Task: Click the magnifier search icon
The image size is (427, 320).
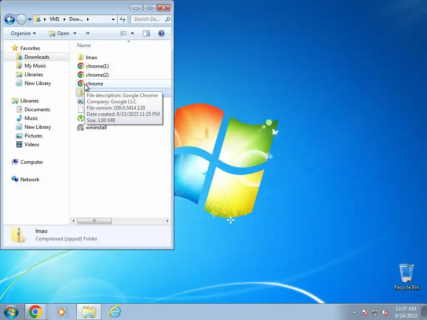Action: pyautogui.click(x=168, y=19)
